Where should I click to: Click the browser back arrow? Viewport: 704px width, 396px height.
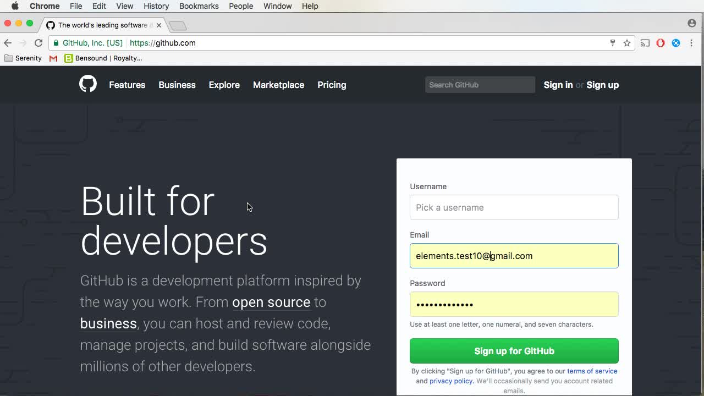8,43
